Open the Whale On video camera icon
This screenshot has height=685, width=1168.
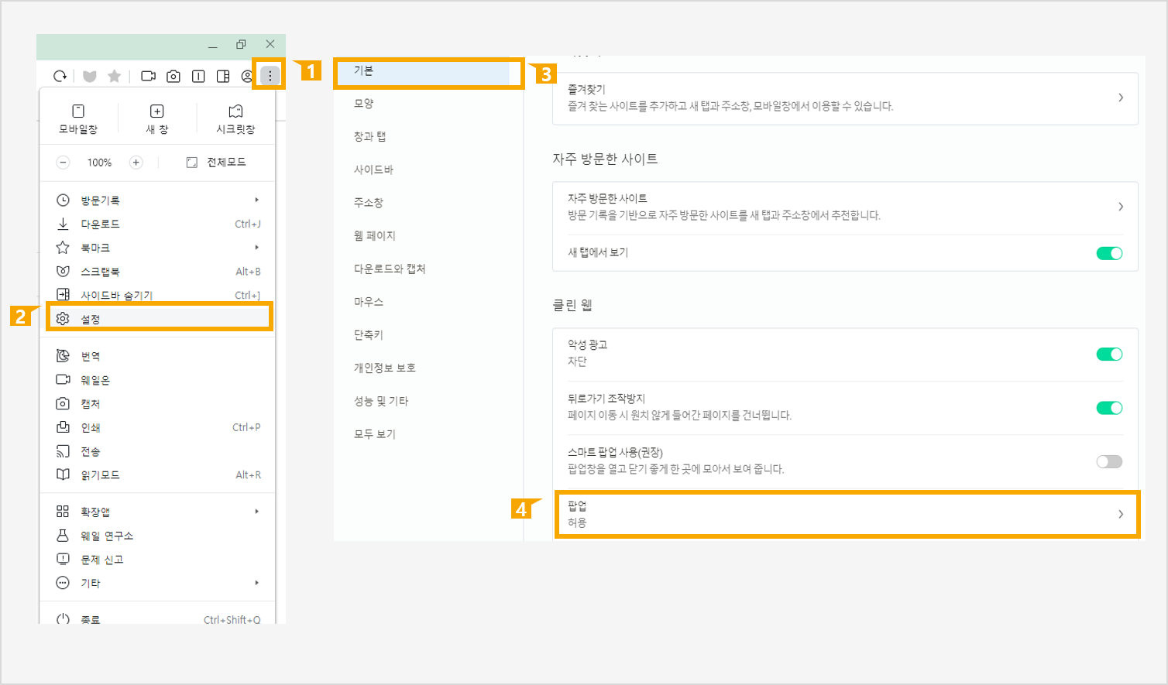coord(148,76)
